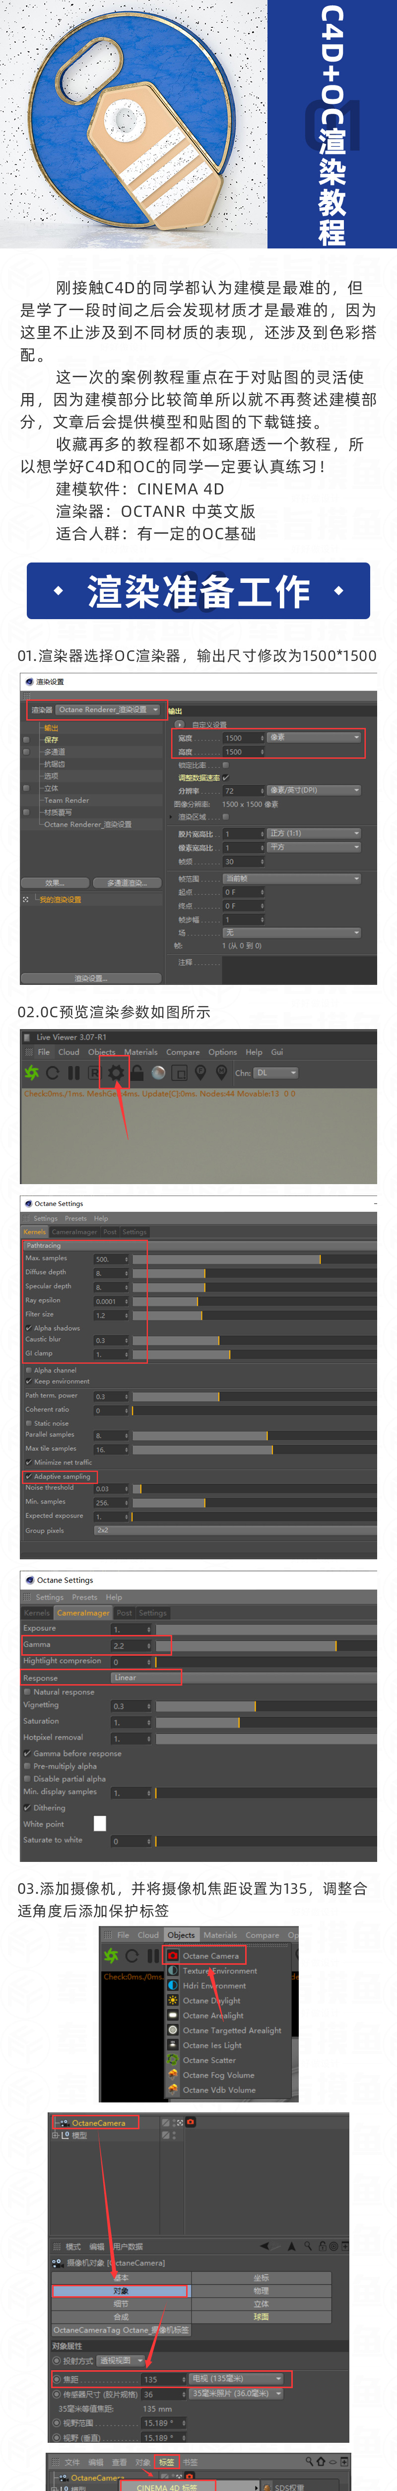Click the padlock lock-resolution icon in Live Viewer toolbar
The width and height of the screenshot is (397, 2491).
[137, 1072]
